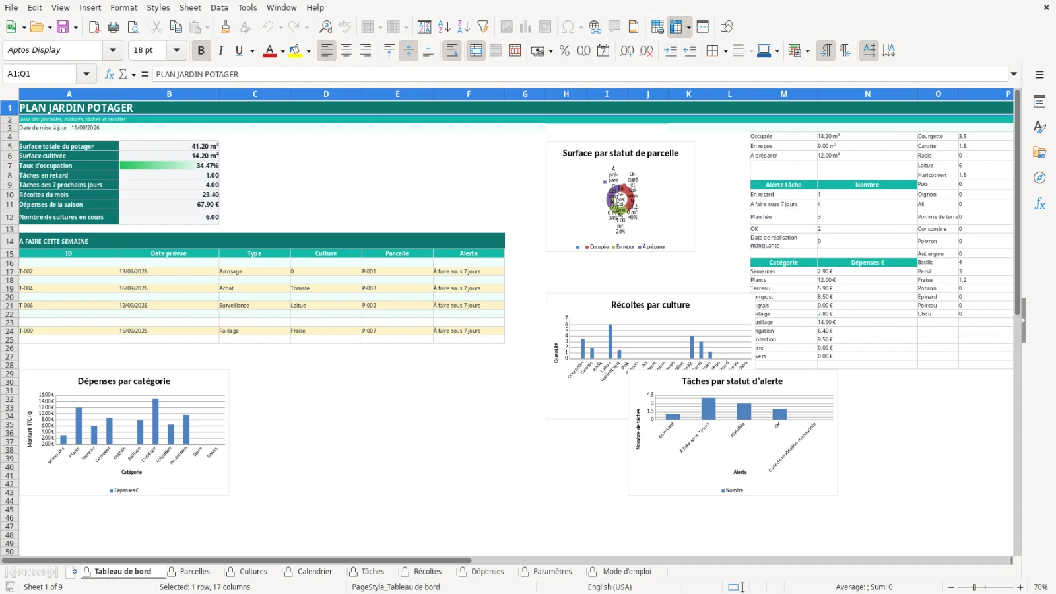Toggle Underline formatting

tap(239, 50)
